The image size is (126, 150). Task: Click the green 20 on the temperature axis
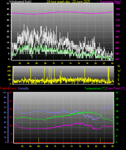(x=117, y=117)
